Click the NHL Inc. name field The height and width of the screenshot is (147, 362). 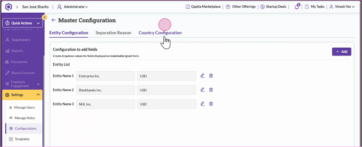pos(105,104)
